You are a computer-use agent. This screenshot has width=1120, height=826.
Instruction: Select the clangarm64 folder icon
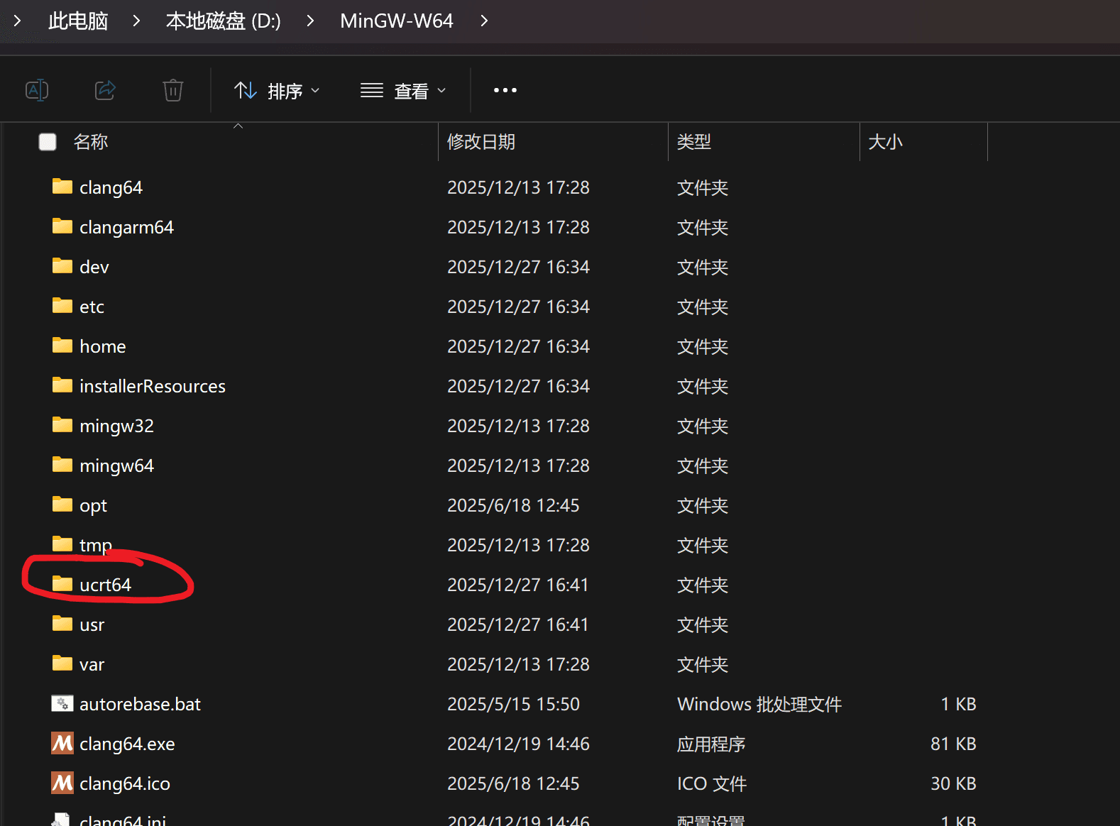coord(62,226)
